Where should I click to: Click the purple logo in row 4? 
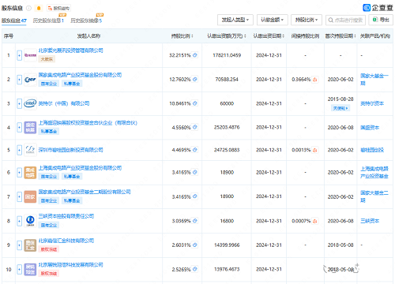[x=30, y=128]
